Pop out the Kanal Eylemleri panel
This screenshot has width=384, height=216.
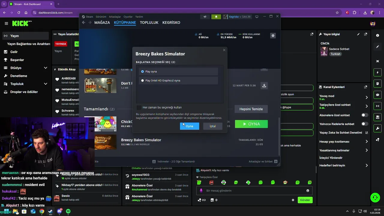(x=365, y=87)
